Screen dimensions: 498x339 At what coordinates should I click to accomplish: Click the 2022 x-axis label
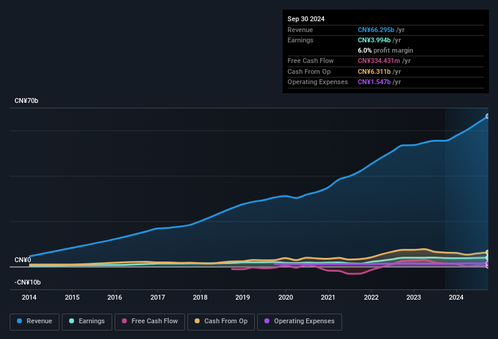point(371,297)
